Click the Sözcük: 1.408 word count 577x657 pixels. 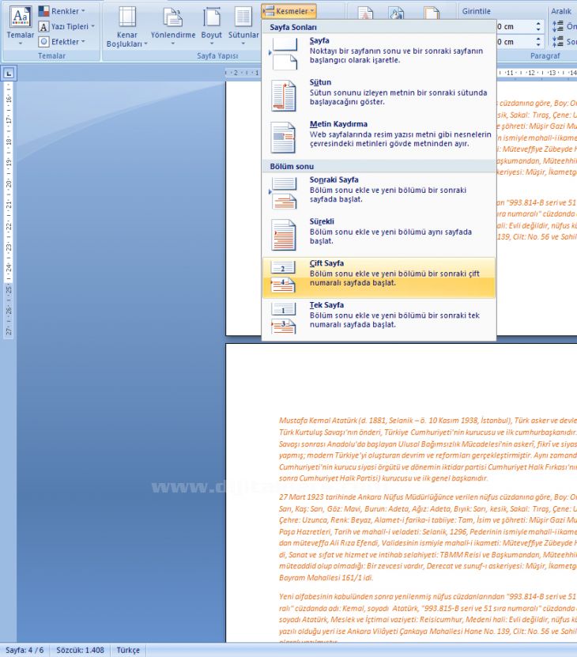pos(80,650)
